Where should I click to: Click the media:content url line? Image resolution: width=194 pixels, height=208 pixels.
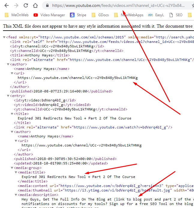[x=106, y=186]
